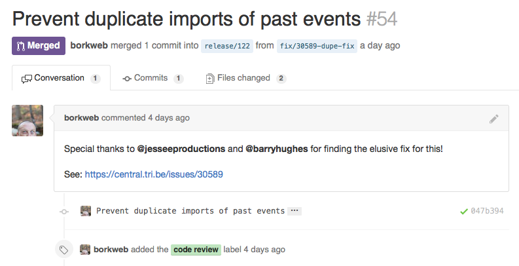The width and height of the screenshot is (519, 266).
Task: Click the pencil edit comment icon
Action: pos(493,119)
